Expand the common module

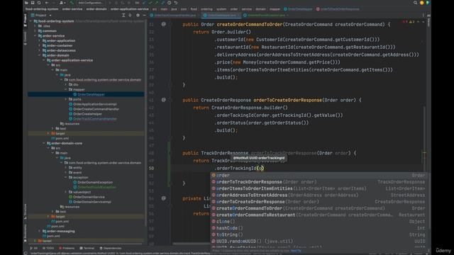[x=35, y=31]
